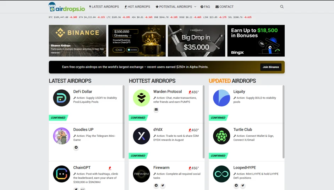Open the Turtle Club airdrop title
This screenshot has width=334, height=190.
point(243,130)
